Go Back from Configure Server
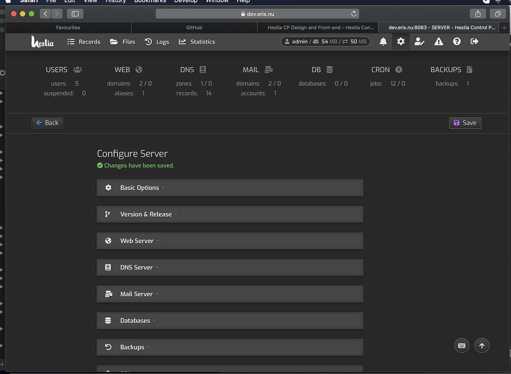Image resolution: width=511 pixels, height=374 pixels. click(x=47, y=123)
